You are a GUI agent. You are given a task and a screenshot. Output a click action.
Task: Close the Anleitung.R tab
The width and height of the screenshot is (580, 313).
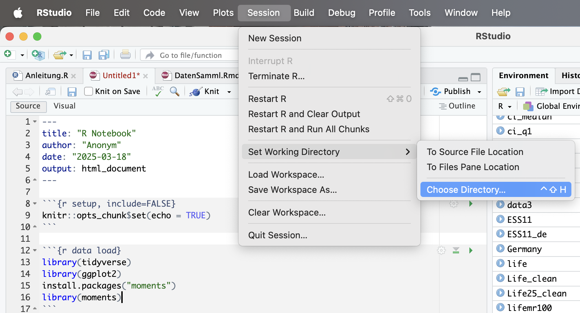(73, 76)
